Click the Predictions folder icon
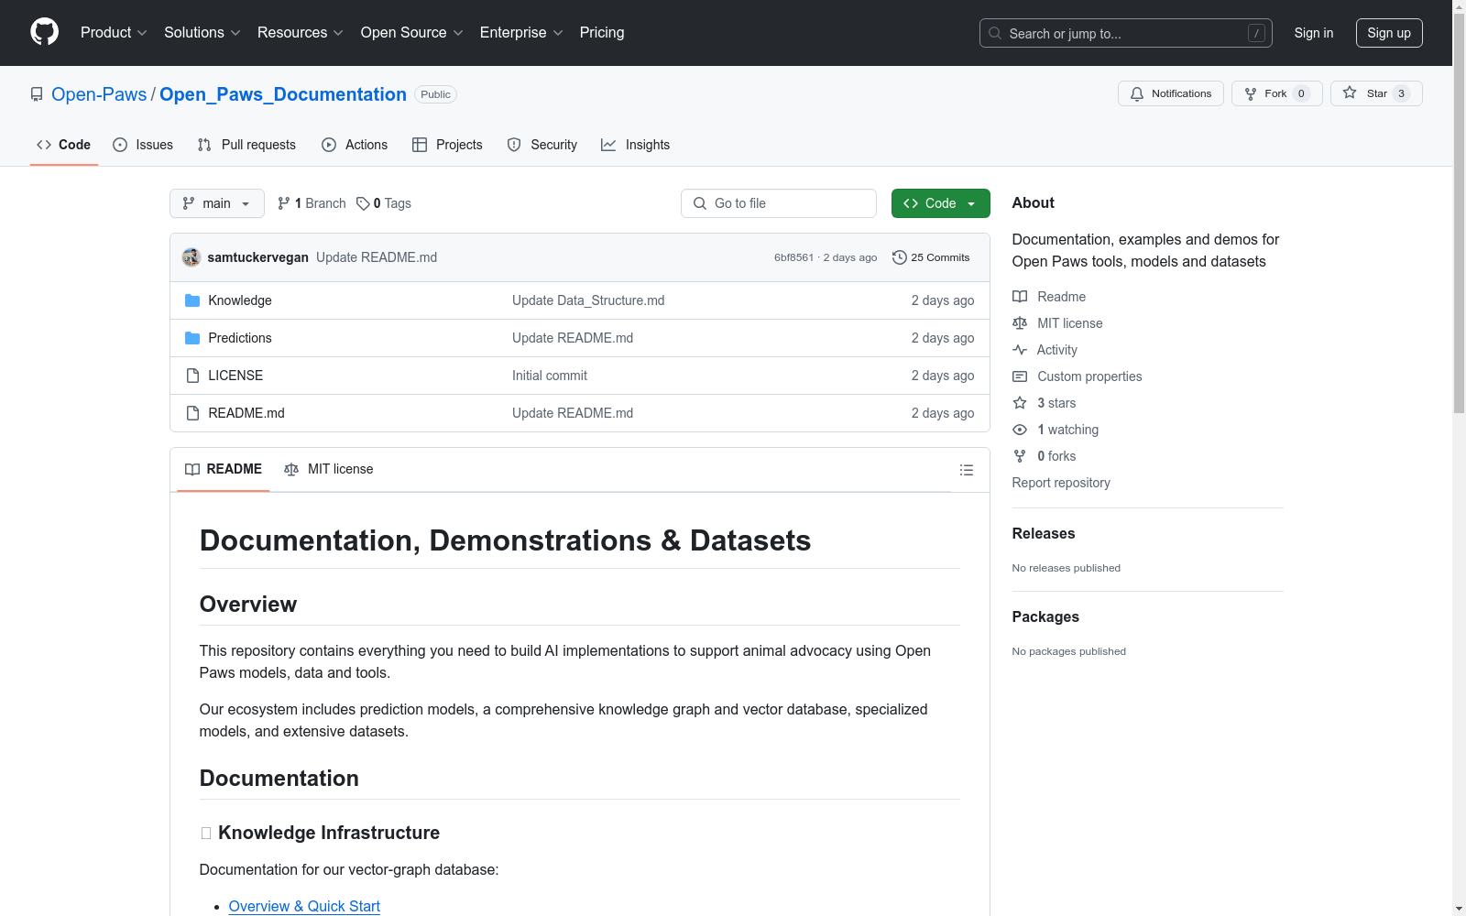 tap(192, 338)
